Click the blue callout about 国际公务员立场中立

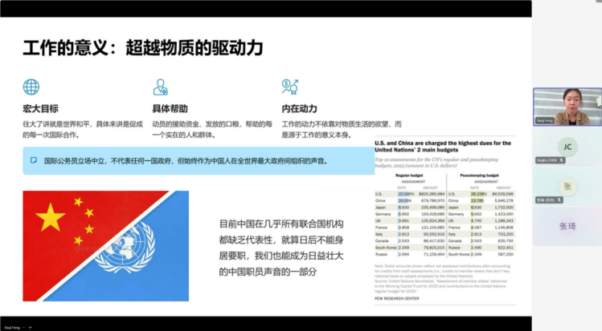[187, 160]
